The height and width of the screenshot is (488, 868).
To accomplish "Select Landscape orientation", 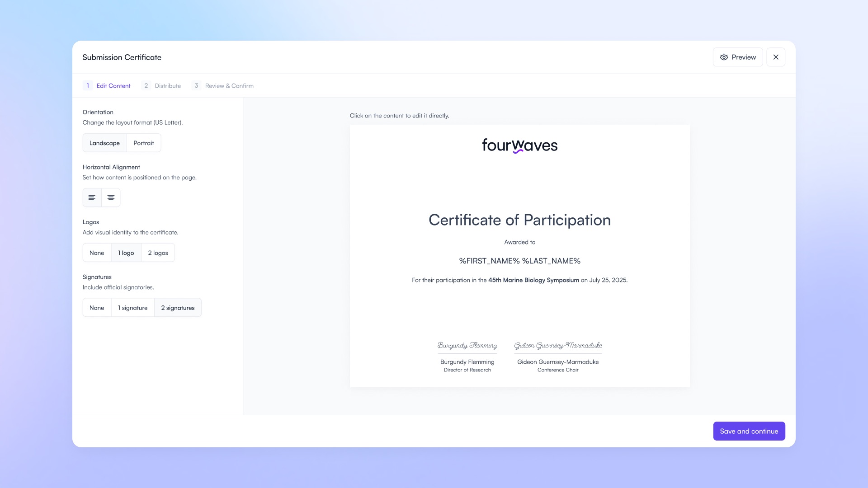I will click(104, 142).
